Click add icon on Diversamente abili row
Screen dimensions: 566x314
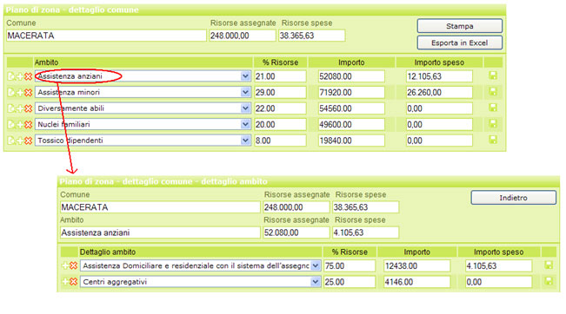point(19,108)
